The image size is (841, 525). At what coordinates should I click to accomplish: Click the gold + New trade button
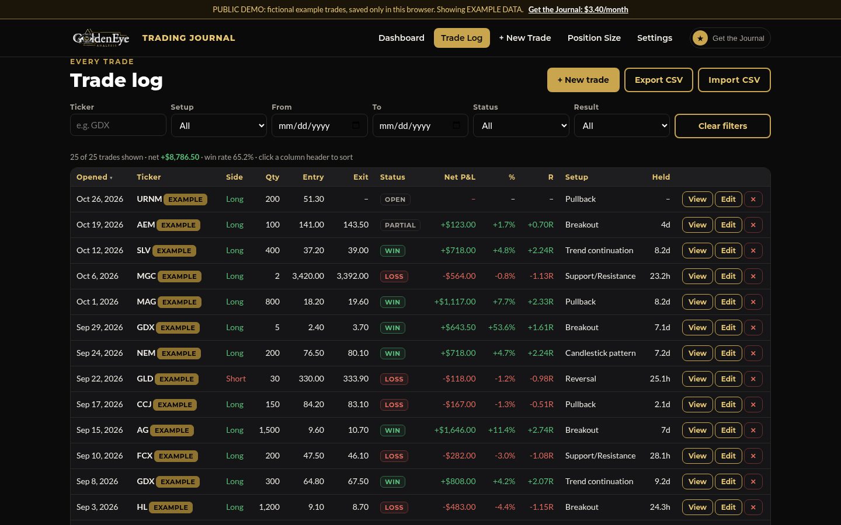pos(583,80)
